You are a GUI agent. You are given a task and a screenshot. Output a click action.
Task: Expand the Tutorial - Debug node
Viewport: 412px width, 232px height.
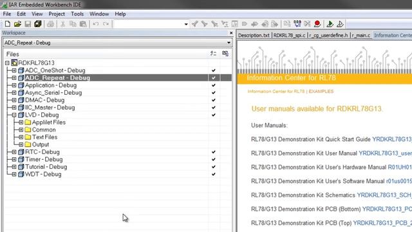point(14,167)
